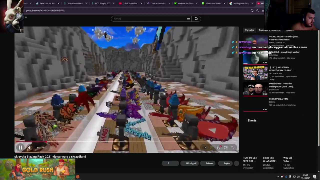The height and width of the screenshot is (180, 320).
Task: Click the Gold Rush game ad banner
Action: point(37,169)
